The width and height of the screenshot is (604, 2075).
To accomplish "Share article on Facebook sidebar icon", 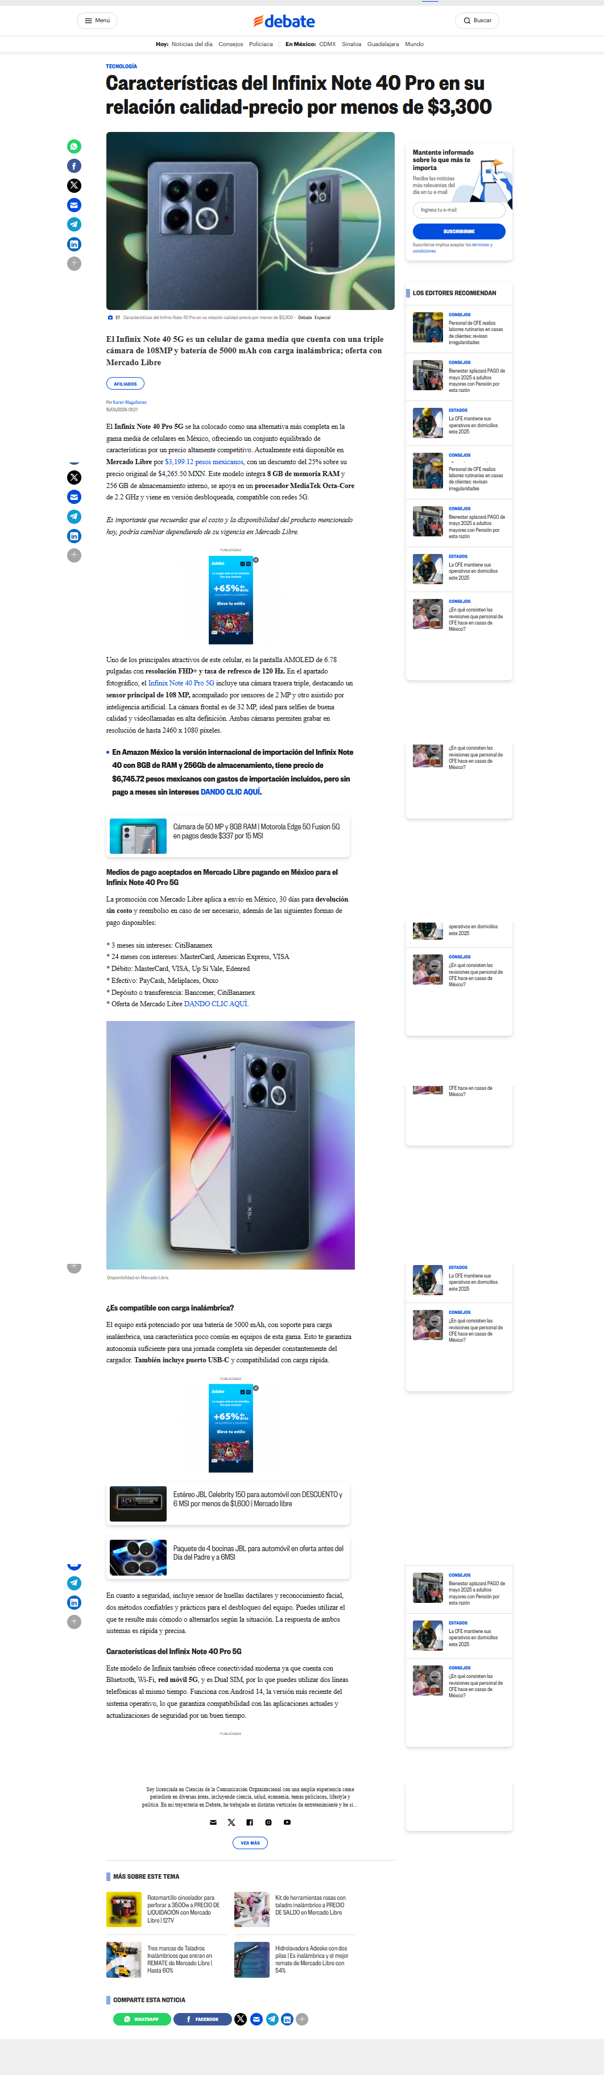I will tap(74, 166).
